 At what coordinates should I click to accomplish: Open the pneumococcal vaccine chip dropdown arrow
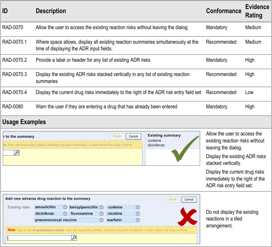click(x=101, y=220)
